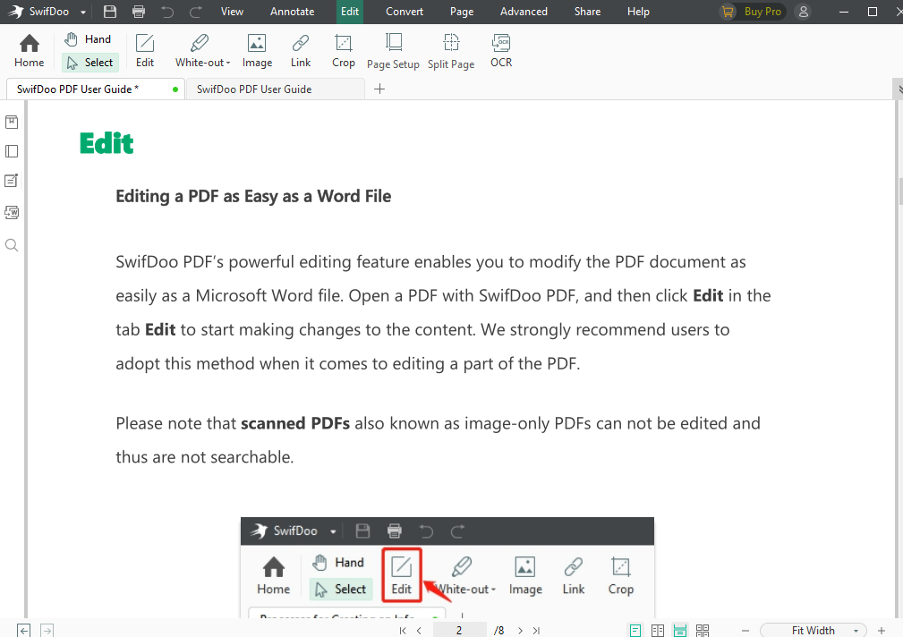Insert an image with the Image tool
This screenshot has width=903, height=637.
pyautogui.click(x=257, y=51)
